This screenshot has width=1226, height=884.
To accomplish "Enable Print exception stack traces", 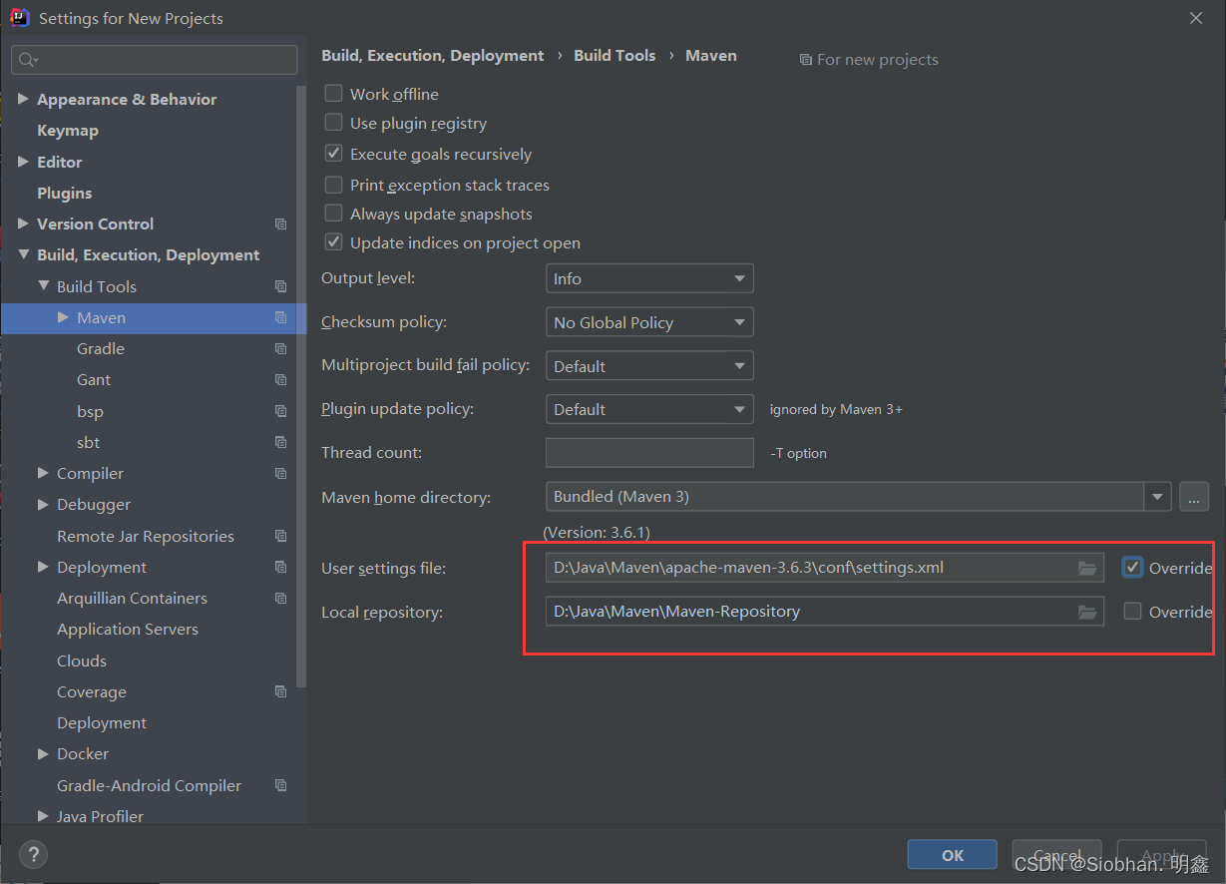I will 334,185.
